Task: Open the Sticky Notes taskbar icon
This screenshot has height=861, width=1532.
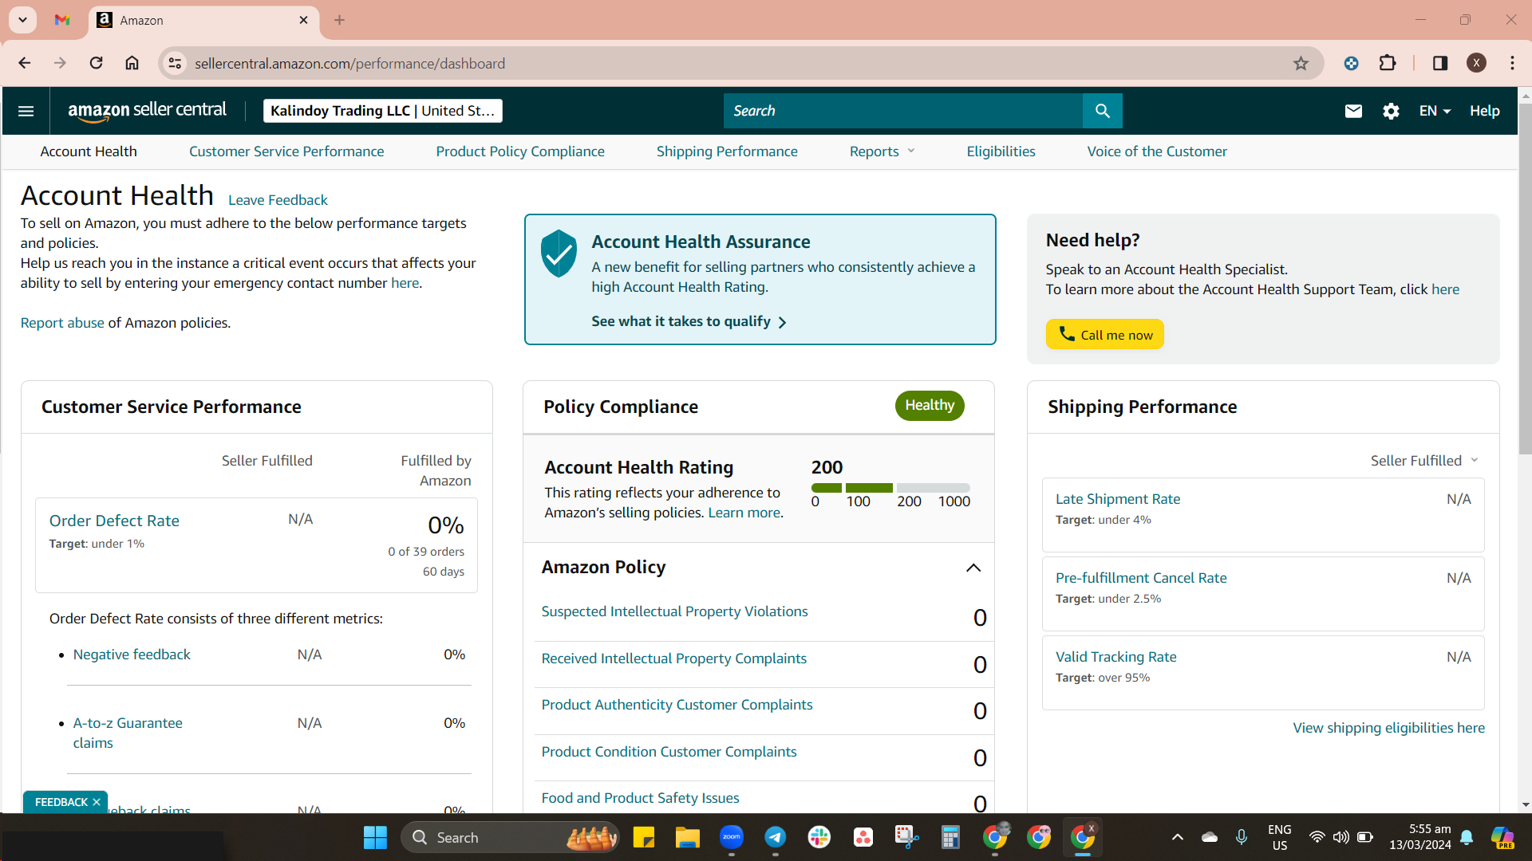Action: click(x=643, y=837)
